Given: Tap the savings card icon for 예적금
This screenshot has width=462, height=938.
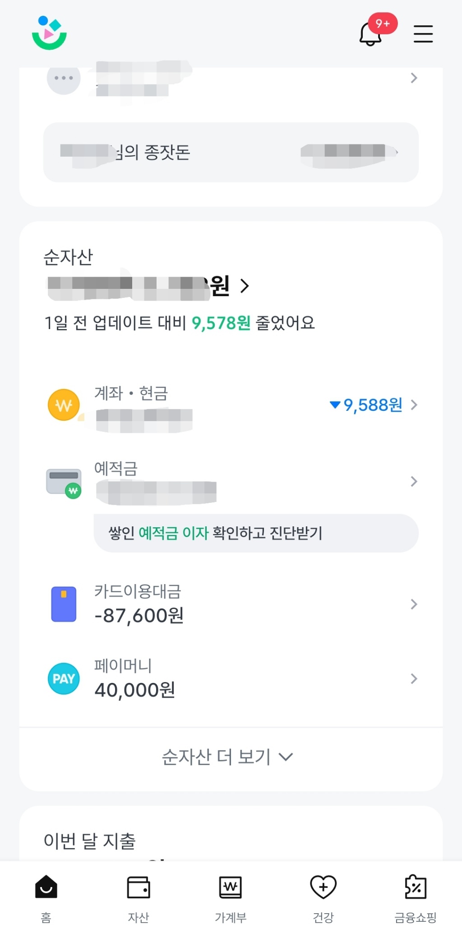Looking at the screenshot, I should (64, 483).
